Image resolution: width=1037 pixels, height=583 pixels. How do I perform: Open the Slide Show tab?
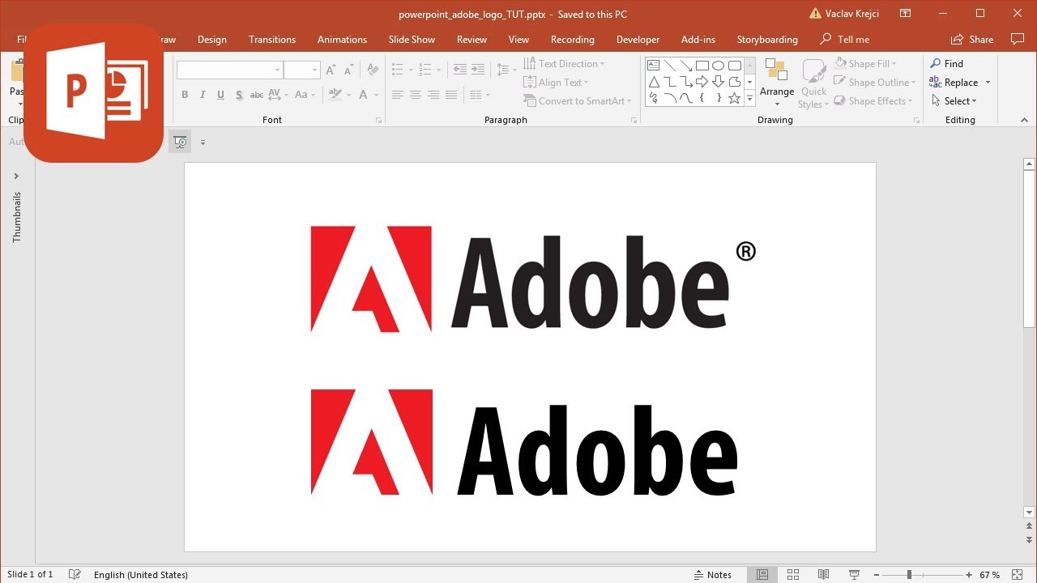412,39
